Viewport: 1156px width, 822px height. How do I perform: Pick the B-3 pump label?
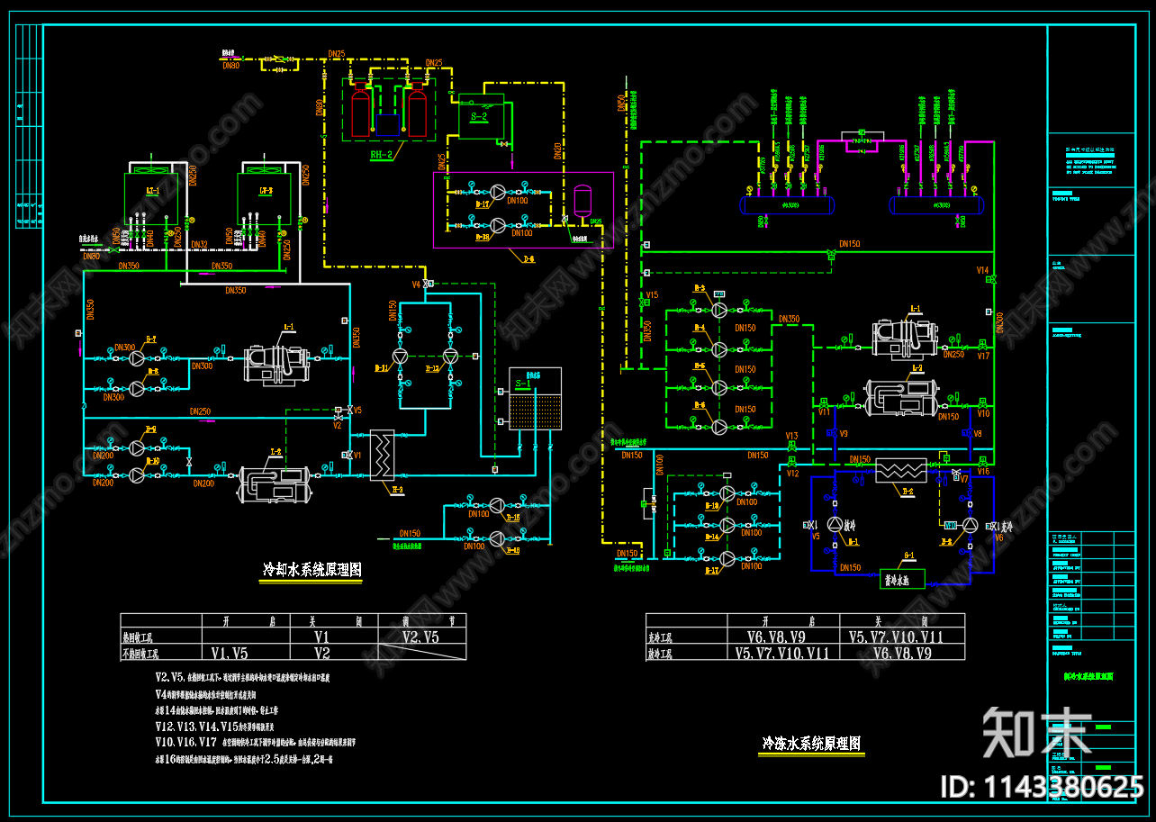pos(700,288)
